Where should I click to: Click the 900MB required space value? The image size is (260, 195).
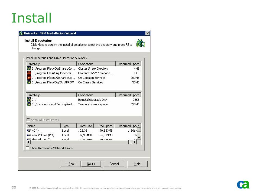click(x=135, y=78)
